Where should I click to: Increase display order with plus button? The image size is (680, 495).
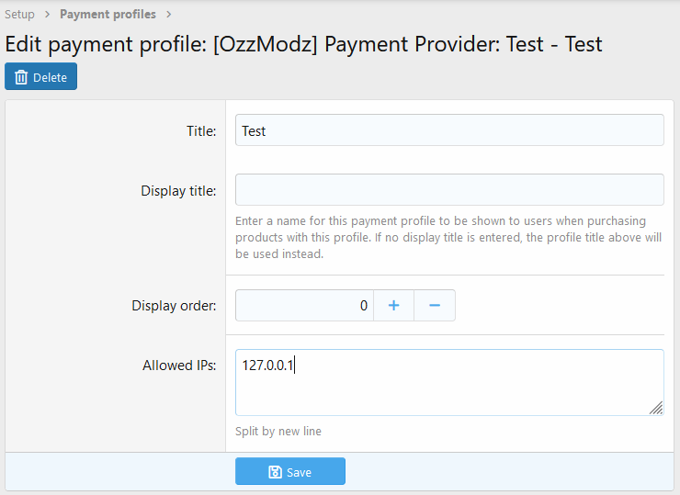[x=393, y=306]
